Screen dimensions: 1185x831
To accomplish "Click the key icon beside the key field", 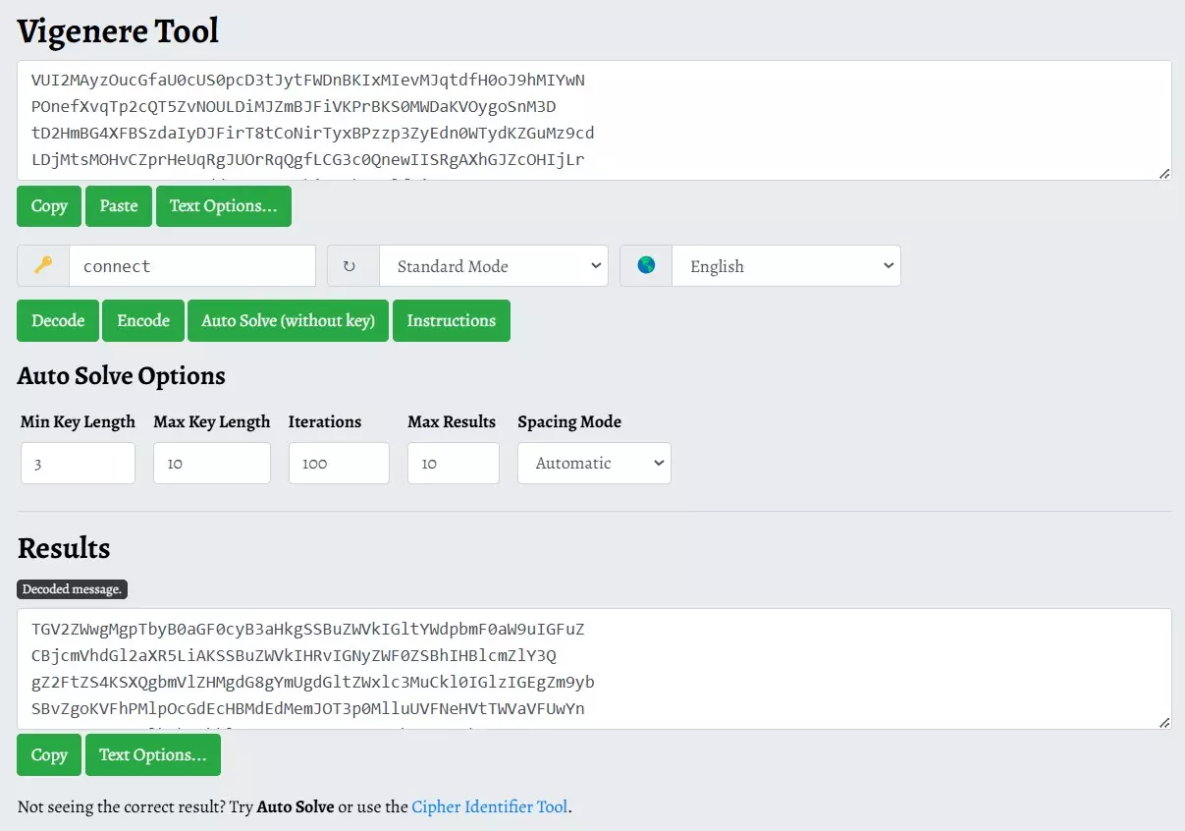I will [x=43, y=266].
